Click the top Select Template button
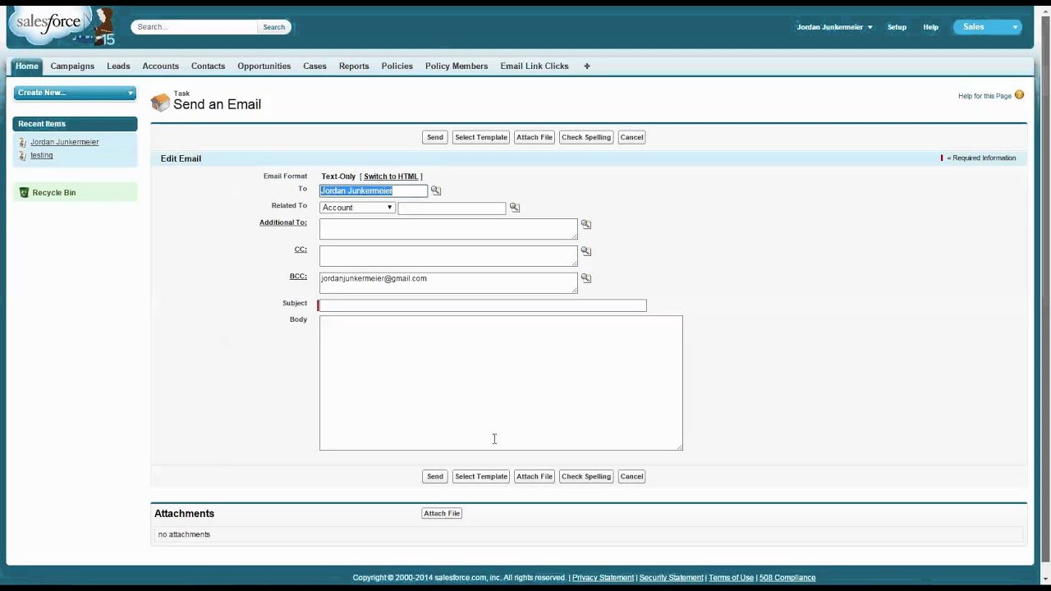This screenshot has width=1051, height=591. [x=481, y=137]
